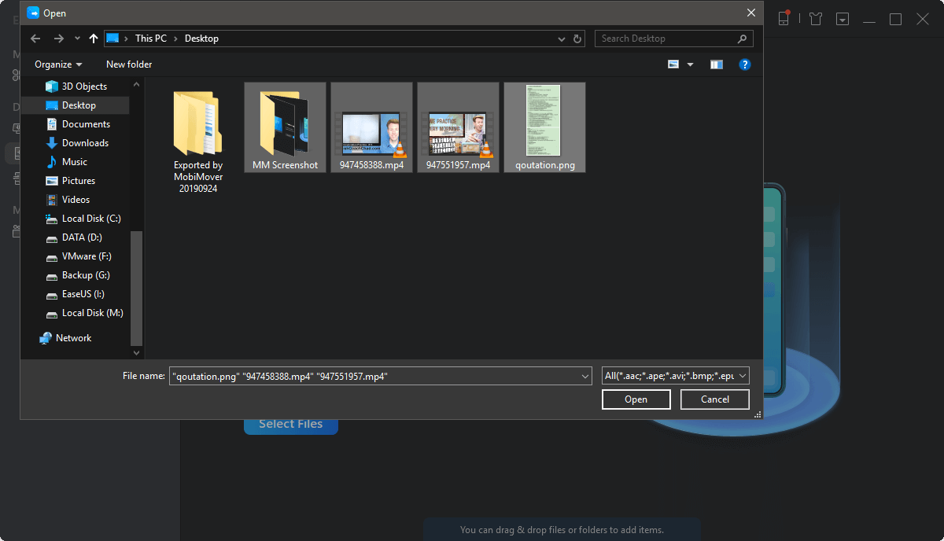Refresh the Desktop folder view
This screenshot has height=541, width=944.
click(578, 39)
